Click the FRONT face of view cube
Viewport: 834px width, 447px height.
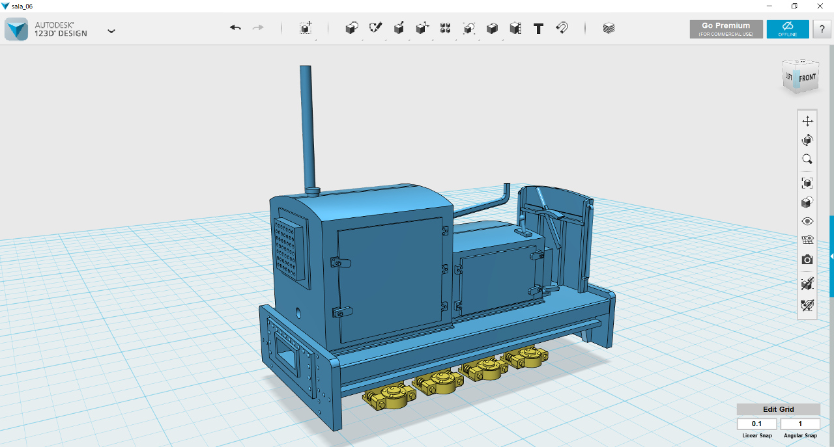point(807,78)
